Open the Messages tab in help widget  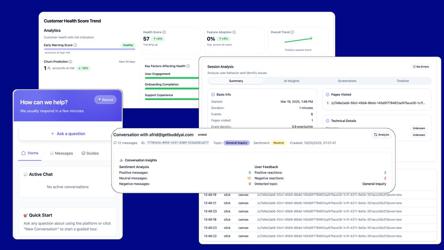click(x=61, y=153)
